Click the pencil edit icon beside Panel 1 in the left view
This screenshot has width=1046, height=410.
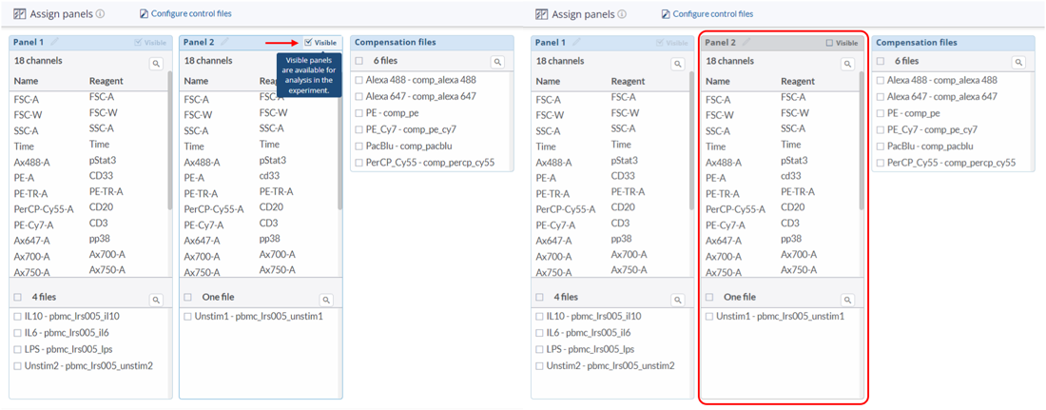[x=54, y=42]
